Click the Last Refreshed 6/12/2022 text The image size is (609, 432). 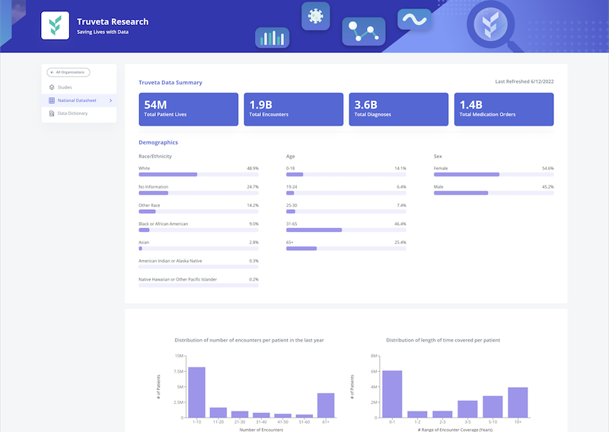pyautogui.click(x=525, y=81)
